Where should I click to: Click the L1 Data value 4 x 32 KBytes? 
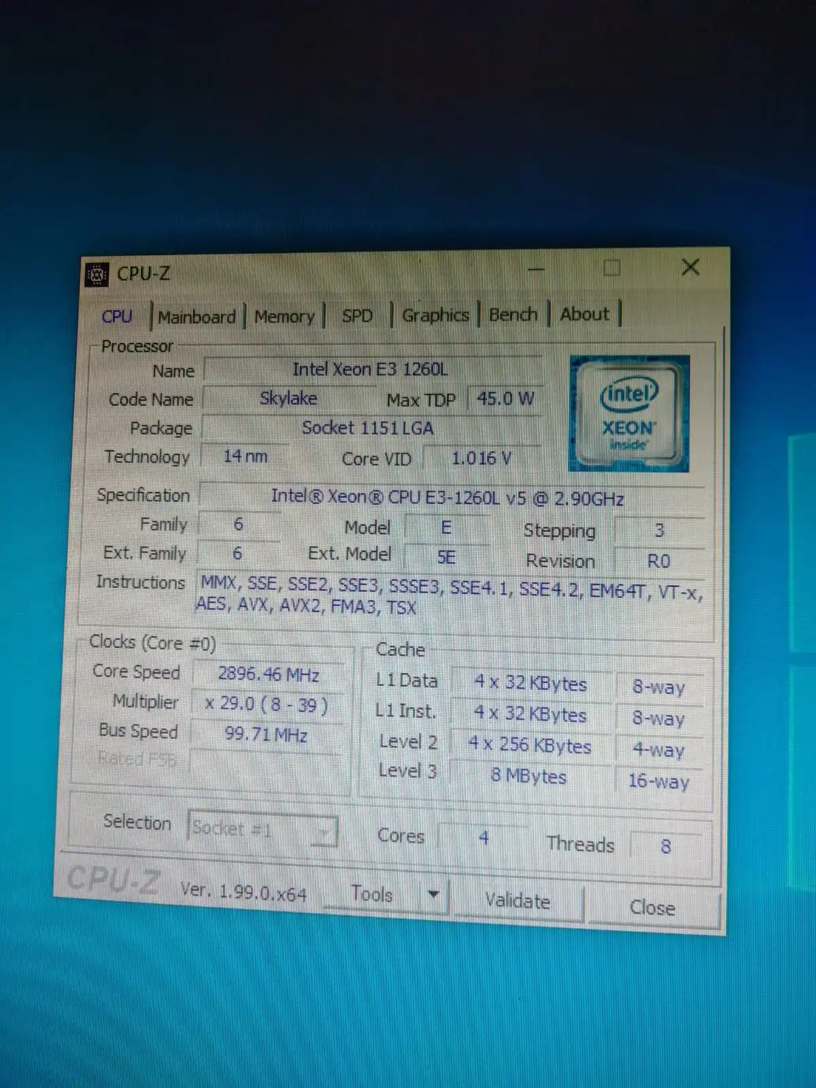[x=531, y=683]
